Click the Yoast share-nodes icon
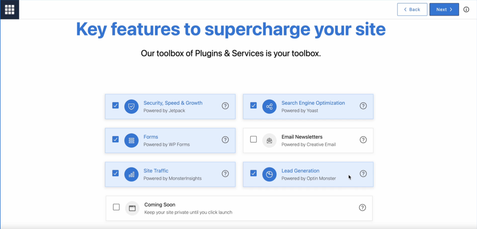This screenshot has width=477, height=229. (269, 107)
